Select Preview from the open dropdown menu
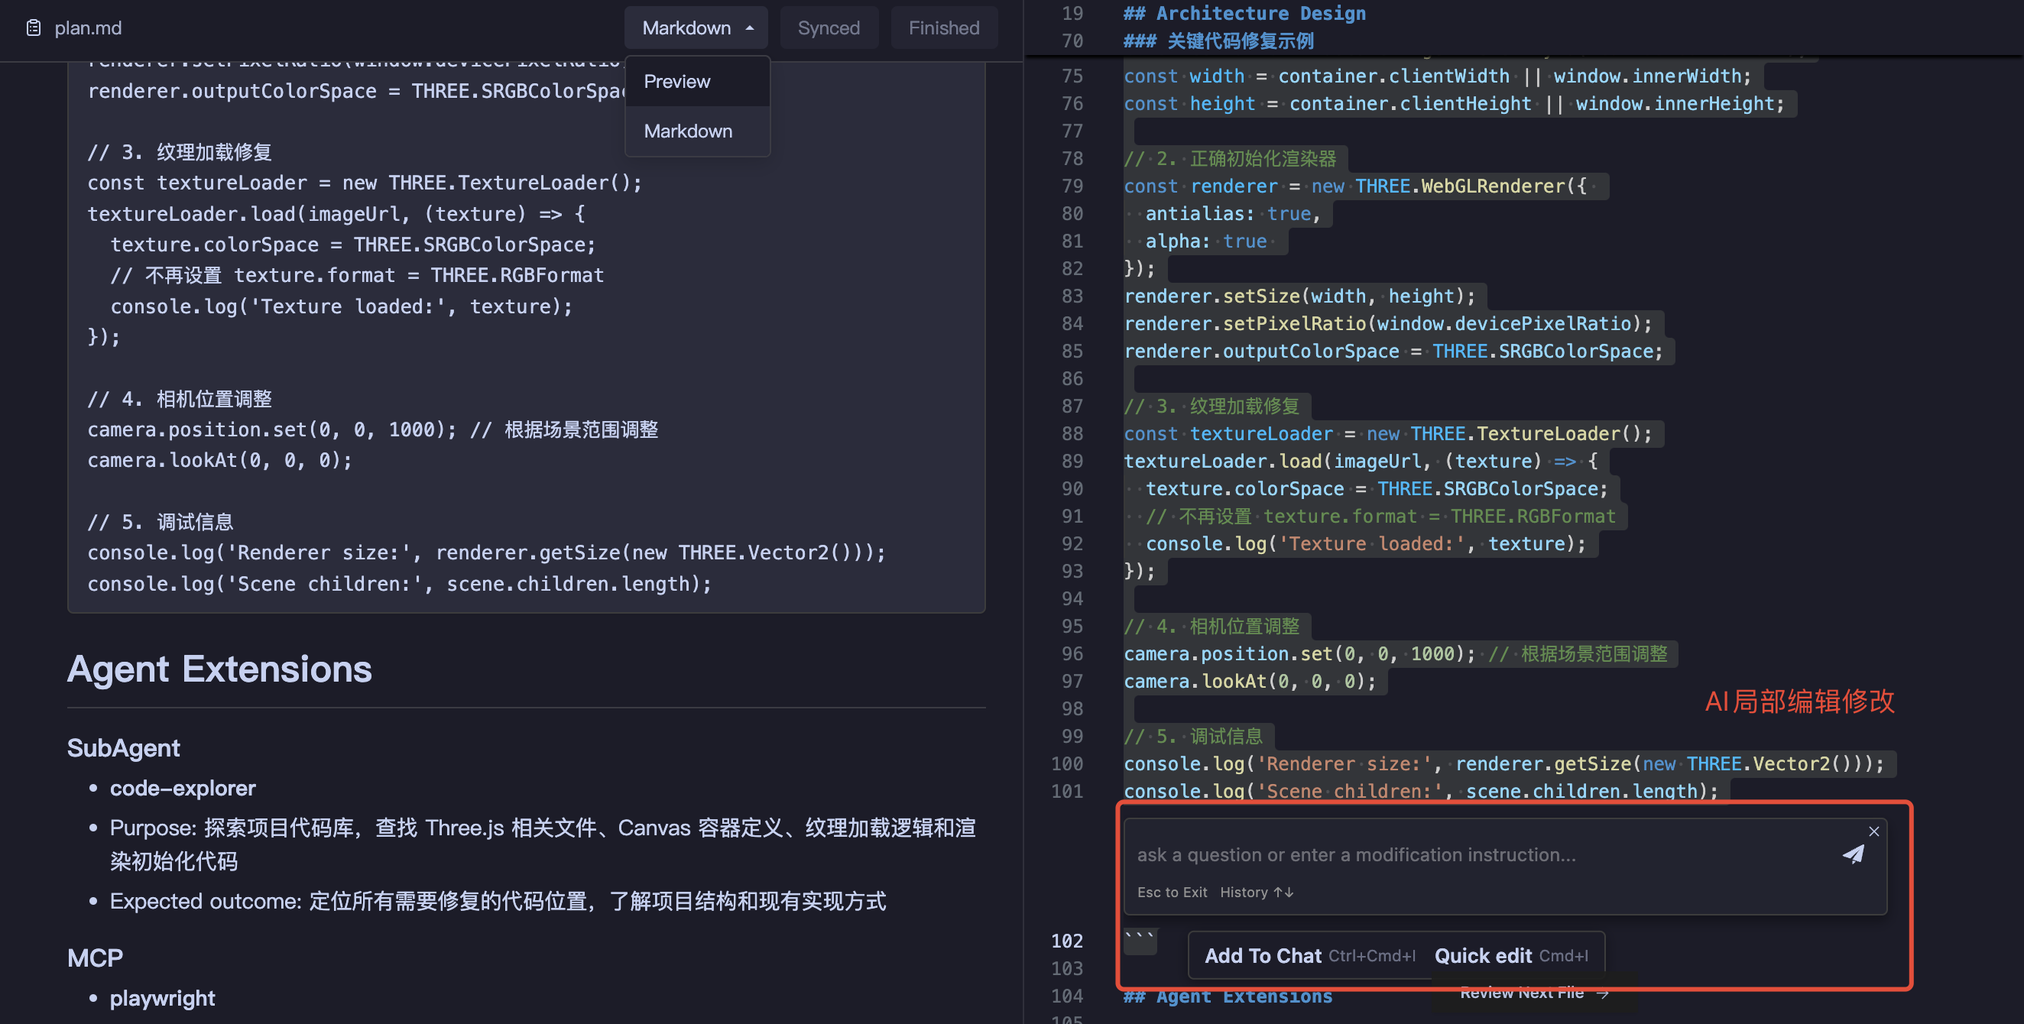Viewport: 2024px width, 1024px height. tap(676, 81)
